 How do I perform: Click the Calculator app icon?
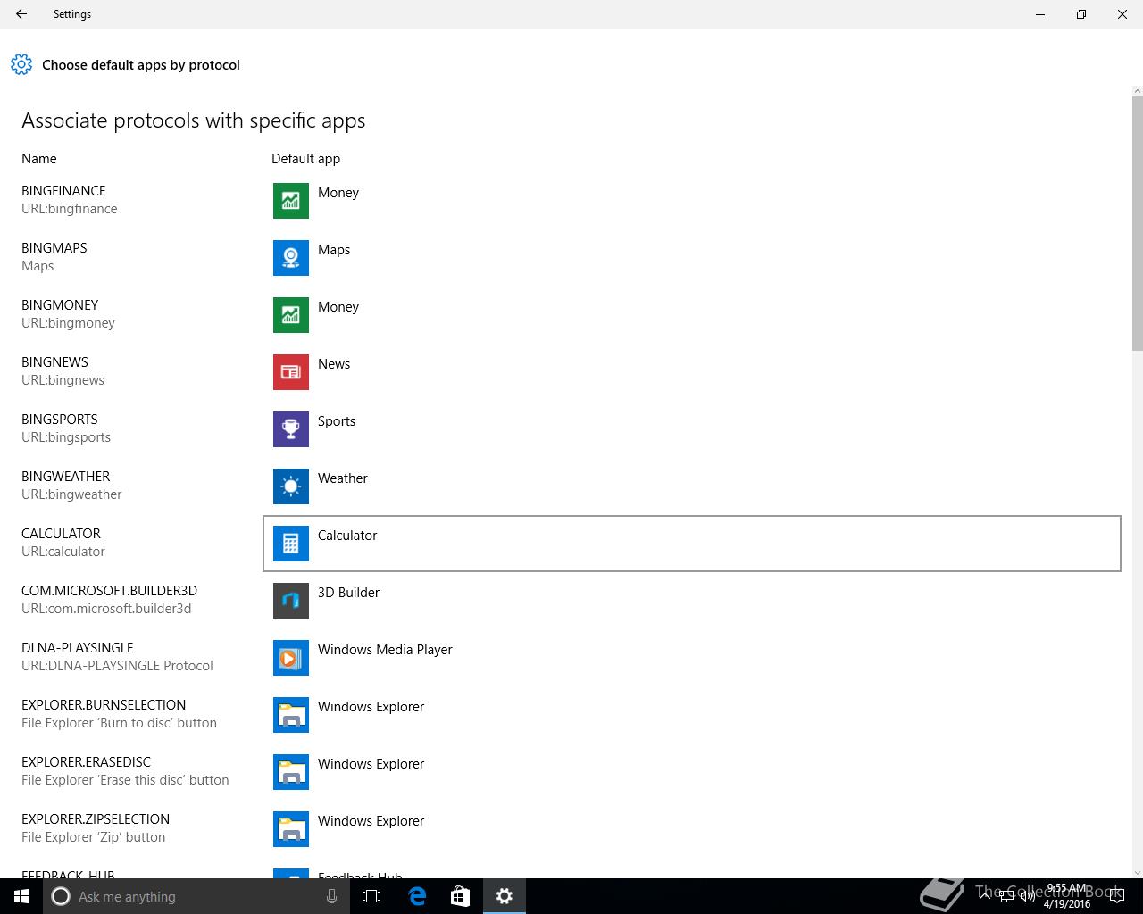pyautogui.click(x=291, y=544)
